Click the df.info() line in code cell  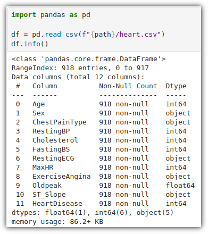[x=30, y=44]
